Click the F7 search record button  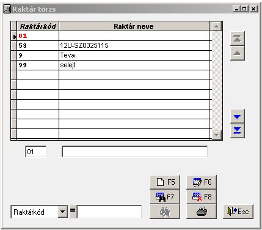coord(165,197)
